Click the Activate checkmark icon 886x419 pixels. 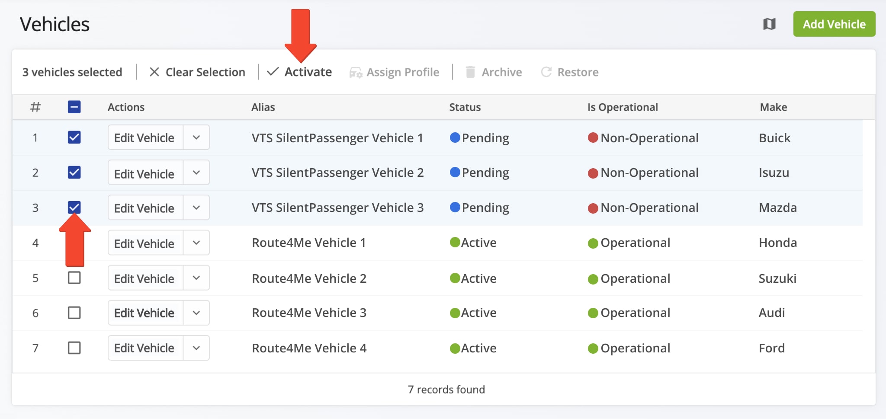pyautogui.click(x=273, y=71)
